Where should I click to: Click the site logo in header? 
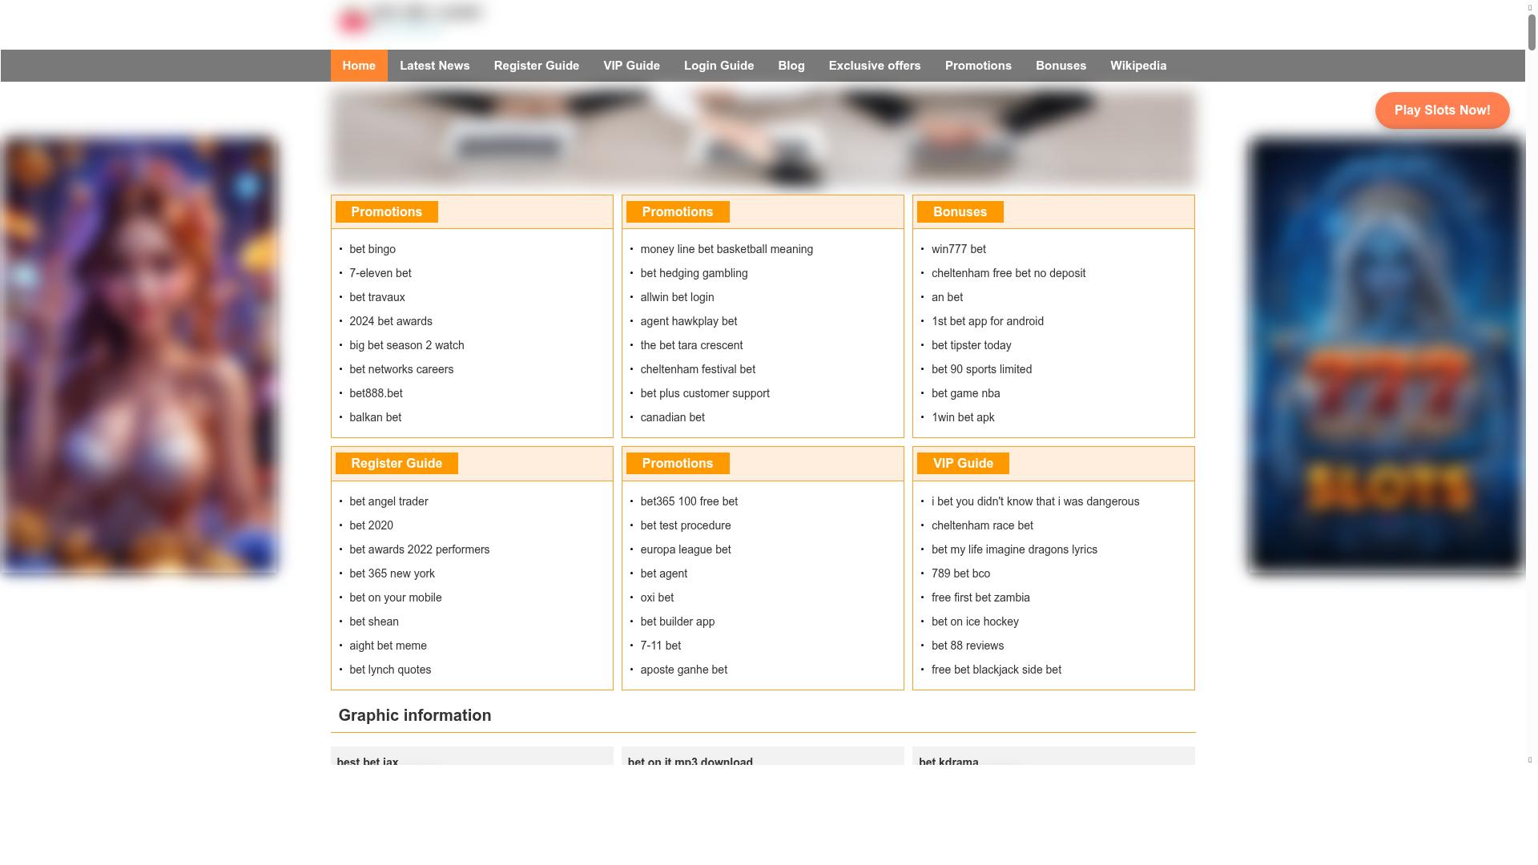pyautogui.click(x=409, y=19)
